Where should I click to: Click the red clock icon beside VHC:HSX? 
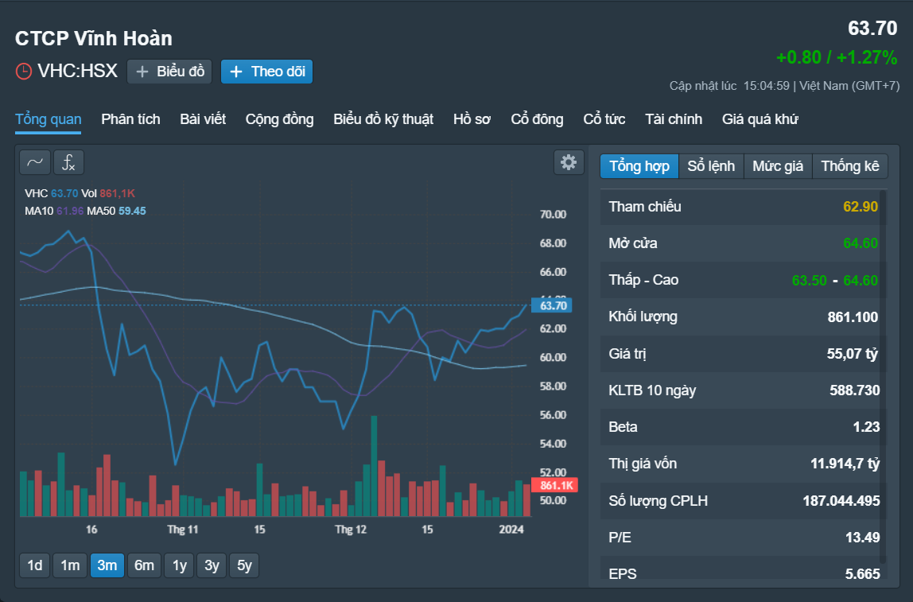pos(23,72)
